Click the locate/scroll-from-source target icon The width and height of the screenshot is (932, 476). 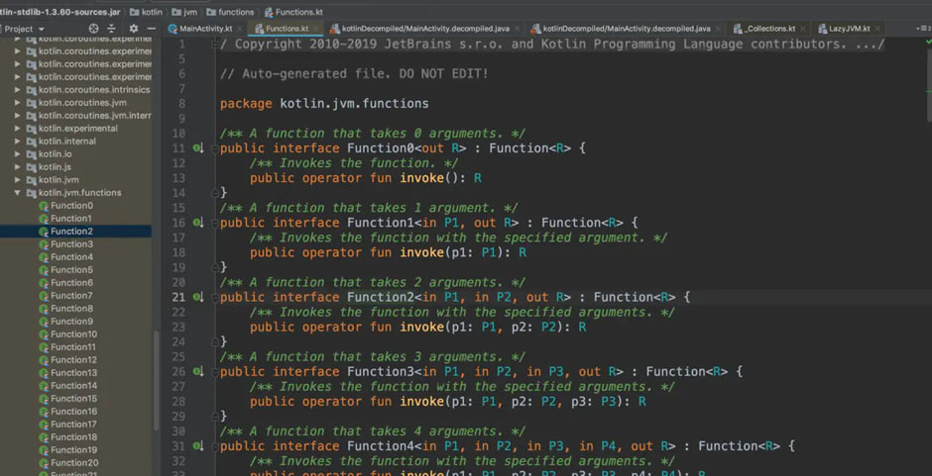tap(94, 29)
